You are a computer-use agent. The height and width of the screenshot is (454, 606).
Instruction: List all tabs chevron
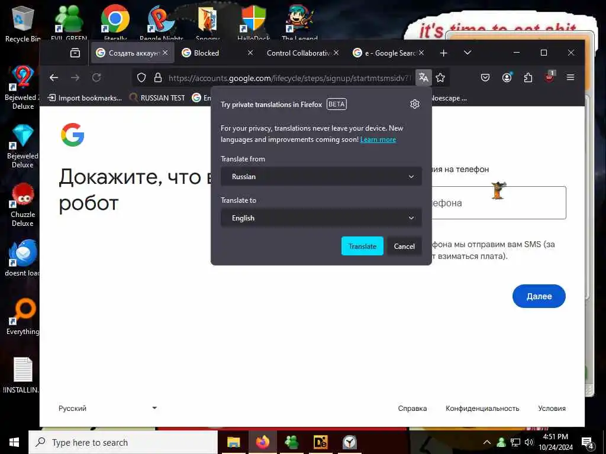[x=468, y=53]
